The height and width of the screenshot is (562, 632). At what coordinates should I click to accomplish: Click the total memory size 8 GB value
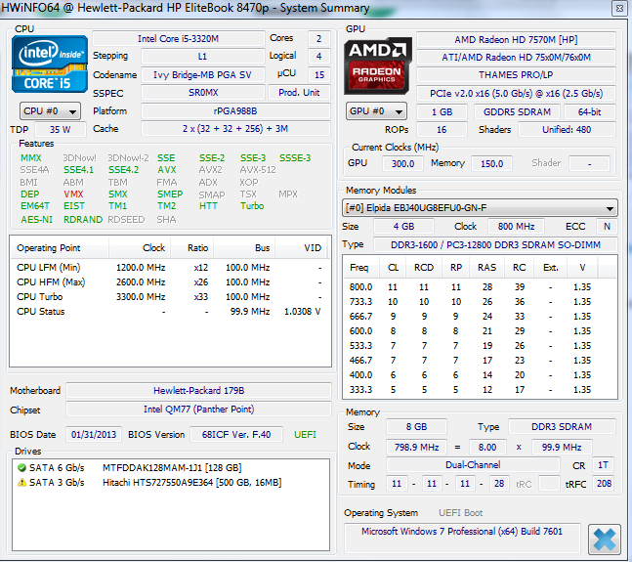pos(416,426)
